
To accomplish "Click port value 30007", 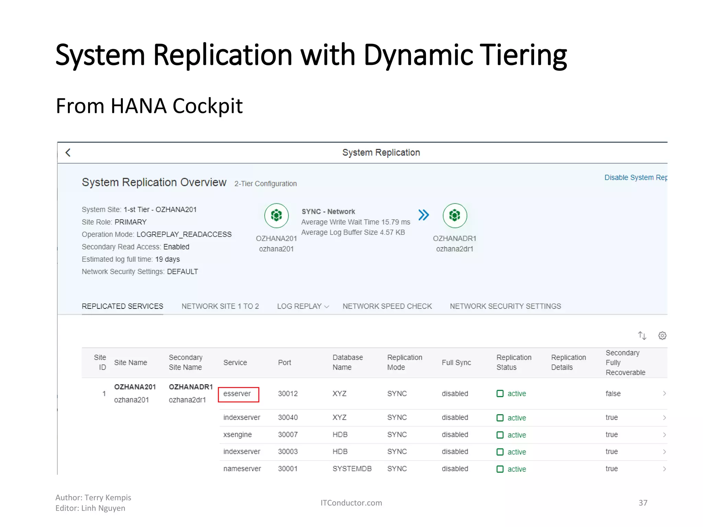I will coord(288,435).
